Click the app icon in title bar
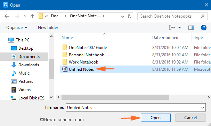Viewport: 211px width, 126px height. (5, 5)
